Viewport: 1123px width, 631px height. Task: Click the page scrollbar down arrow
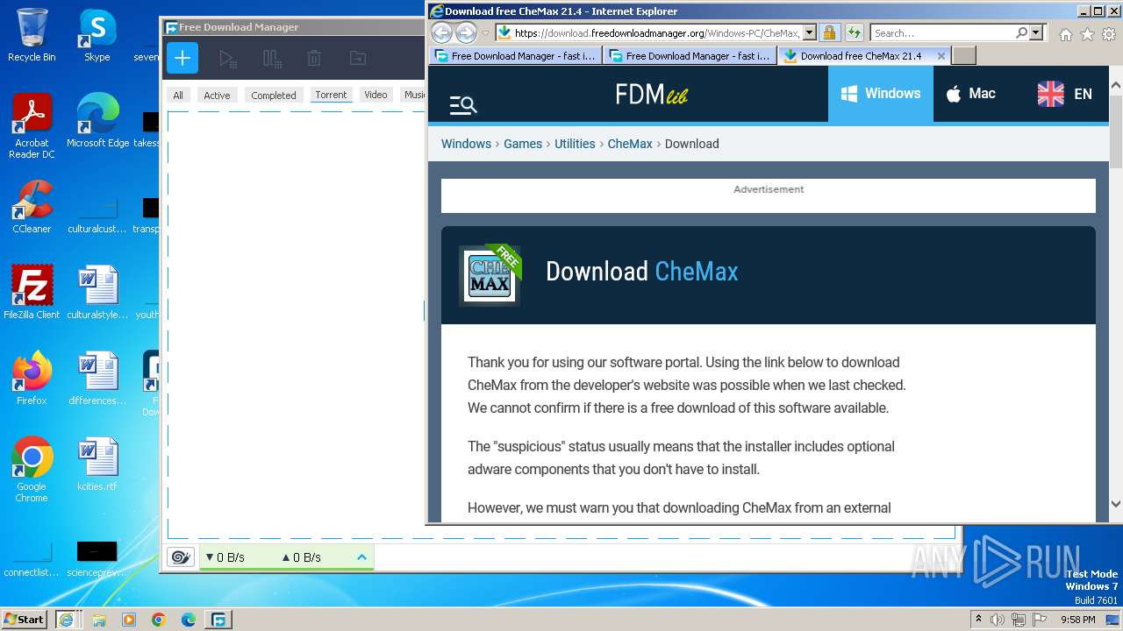[x=1115, y=504]
